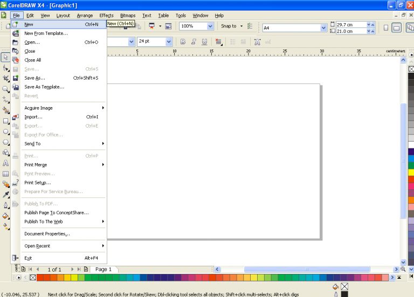Click the page height 21.0 cm field
The height and width of the screenshot is (297, 414).
point(351,31)
